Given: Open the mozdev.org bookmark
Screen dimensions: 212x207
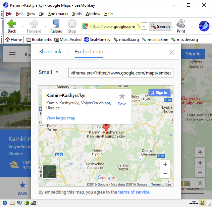Looking at the screenshot, I should [184, 40].
